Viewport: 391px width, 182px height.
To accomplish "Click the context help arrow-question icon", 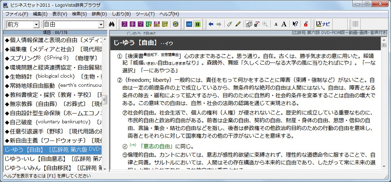I will pyautogui.click(x=295, y=24).
